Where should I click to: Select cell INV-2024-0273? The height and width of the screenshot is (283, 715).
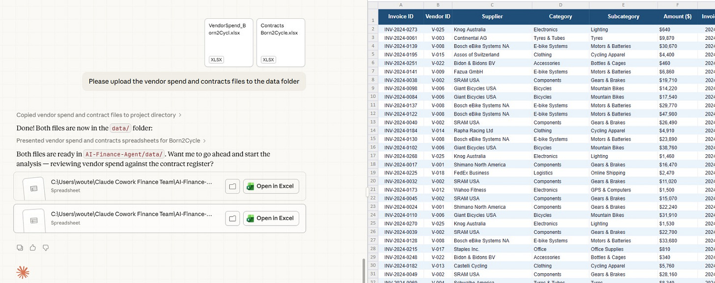click(x=401, y=29)
